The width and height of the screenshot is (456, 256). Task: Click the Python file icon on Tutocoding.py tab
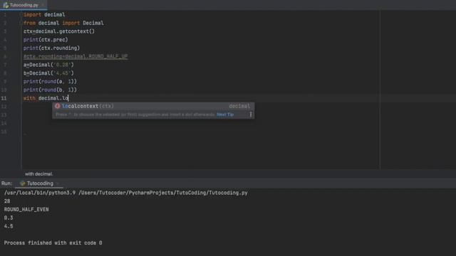(x=6, y=5)
